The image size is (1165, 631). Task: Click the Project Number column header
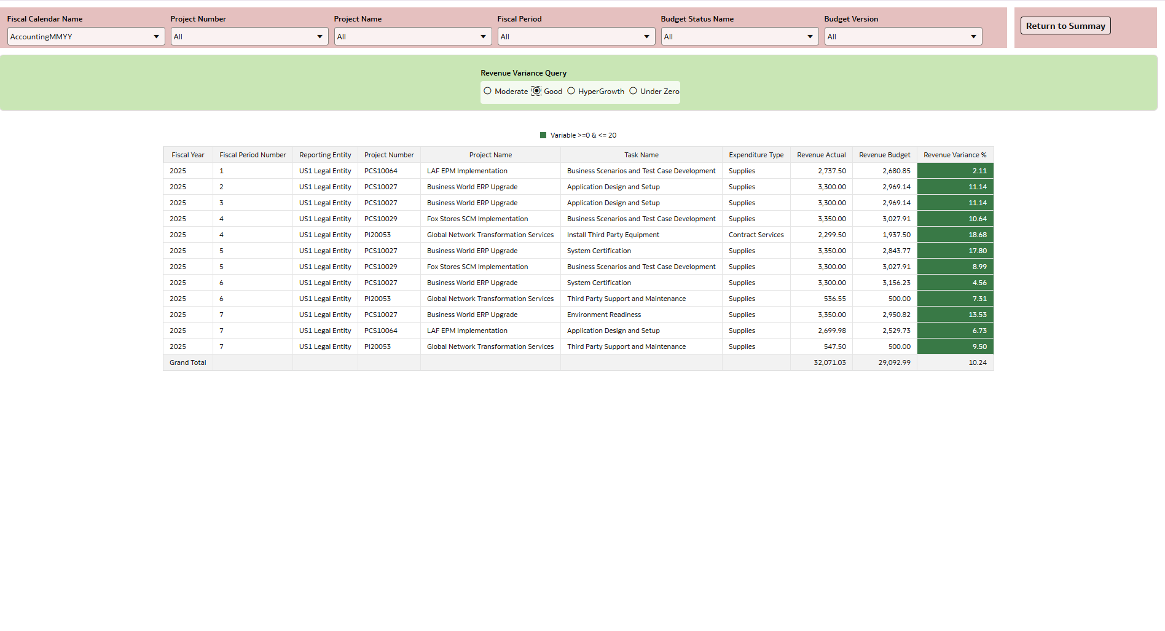tap(389, 155)
